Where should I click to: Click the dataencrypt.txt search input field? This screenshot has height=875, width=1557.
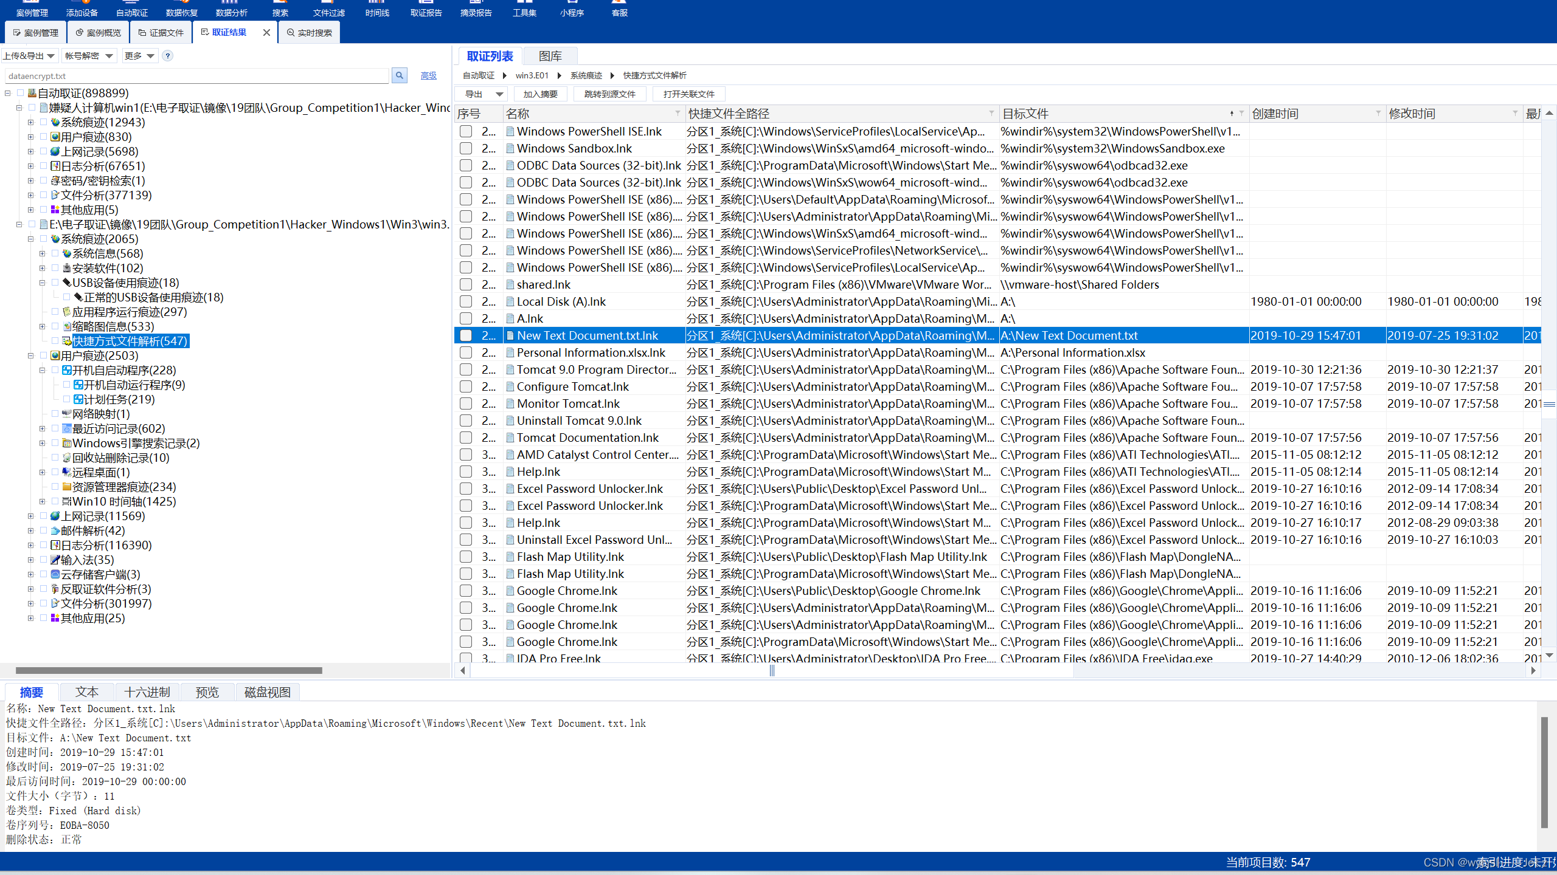(196, 76)
